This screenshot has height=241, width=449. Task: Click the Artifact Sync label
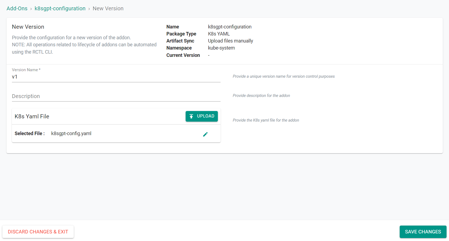pos(180,41)
